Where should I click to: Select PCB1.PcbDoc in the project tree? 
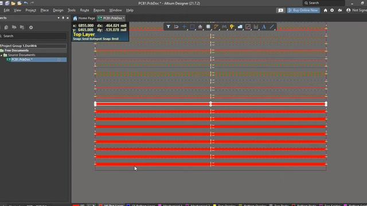22,60
